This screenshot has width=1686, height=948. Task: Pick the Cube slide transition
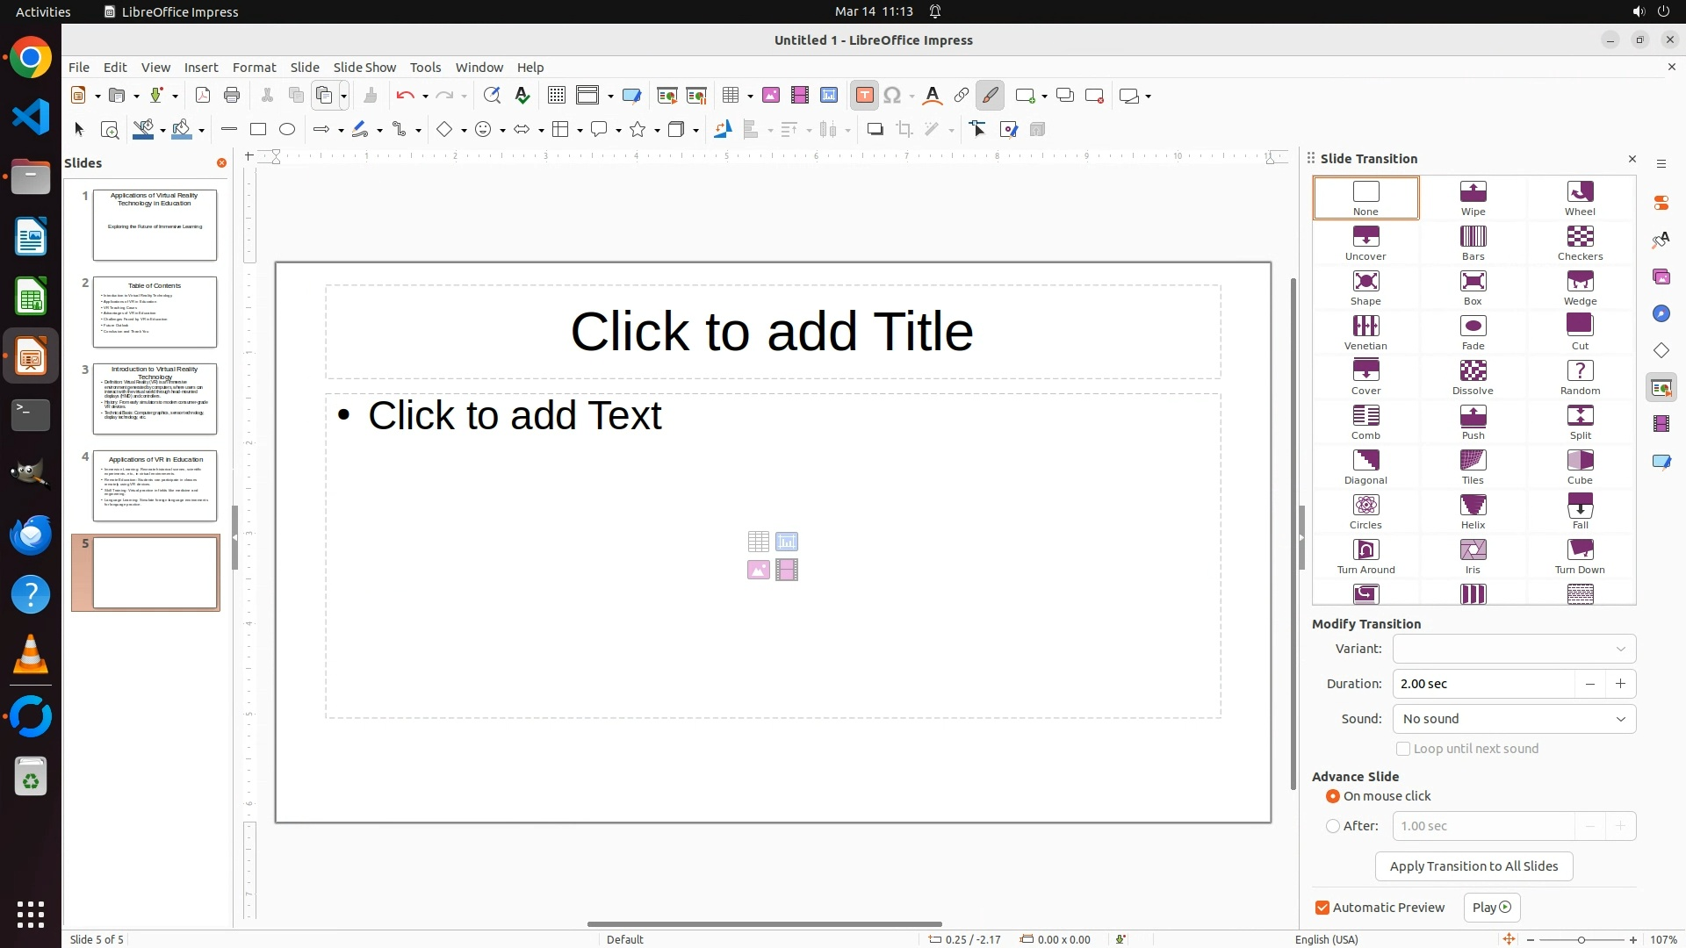coord(1580,466)
